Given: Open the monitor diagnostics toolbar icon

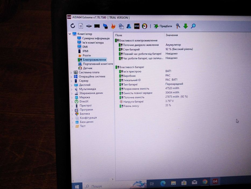Looking at the screenshot, I should [105, 26].
